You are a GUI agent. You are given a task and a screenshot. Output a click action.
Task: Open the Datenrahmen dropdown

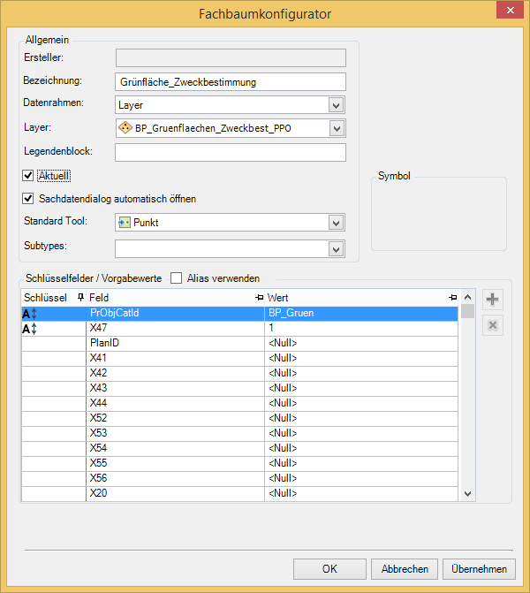coord(336,105)
